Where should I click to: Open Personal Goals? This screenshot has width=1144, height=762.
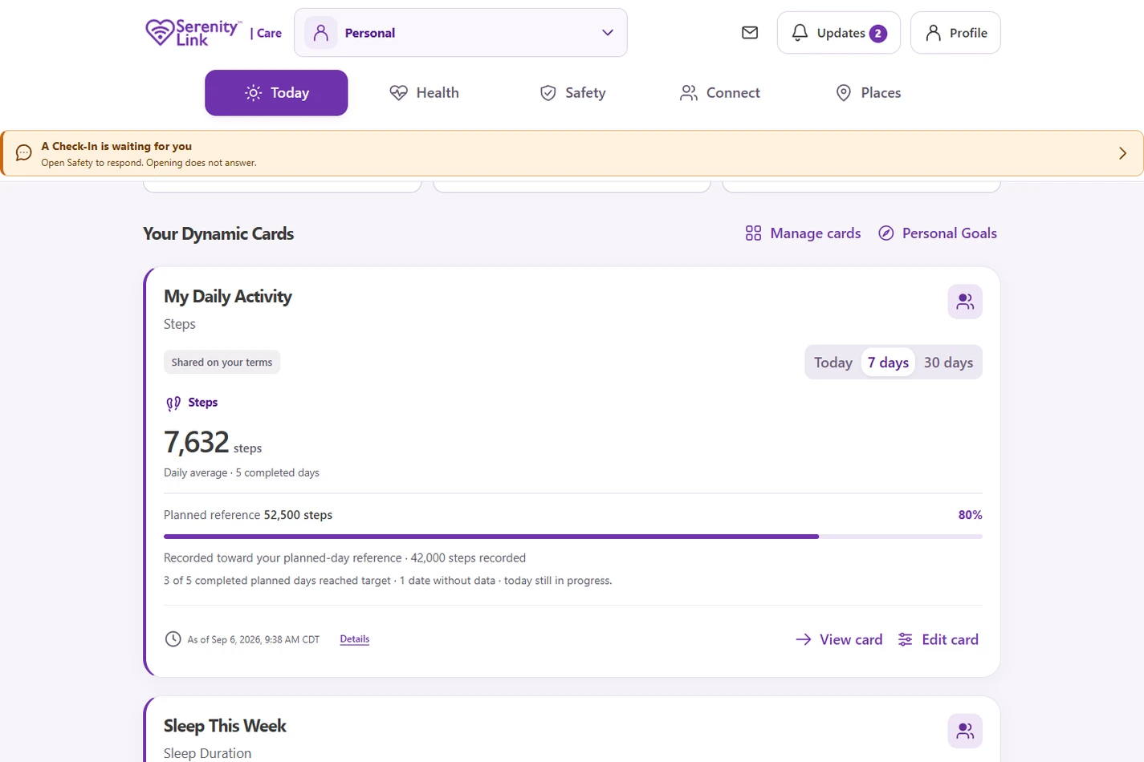[938, 233]
